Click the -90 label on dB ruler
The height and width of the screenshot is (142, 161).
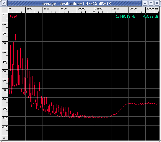pos(4,99)
